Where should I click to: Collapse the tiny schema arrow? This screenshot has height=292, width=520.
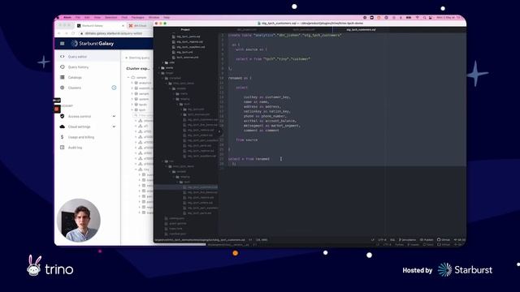tap(136, 170)
